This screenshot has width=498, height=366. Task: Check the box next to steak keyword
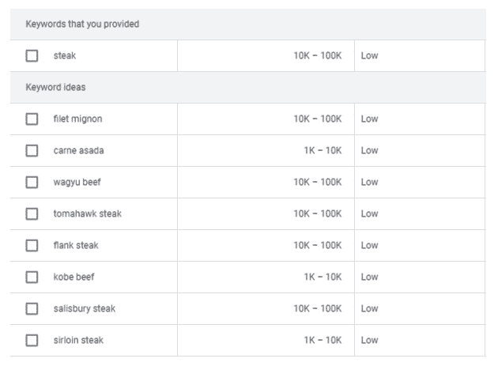coord(32,56)
